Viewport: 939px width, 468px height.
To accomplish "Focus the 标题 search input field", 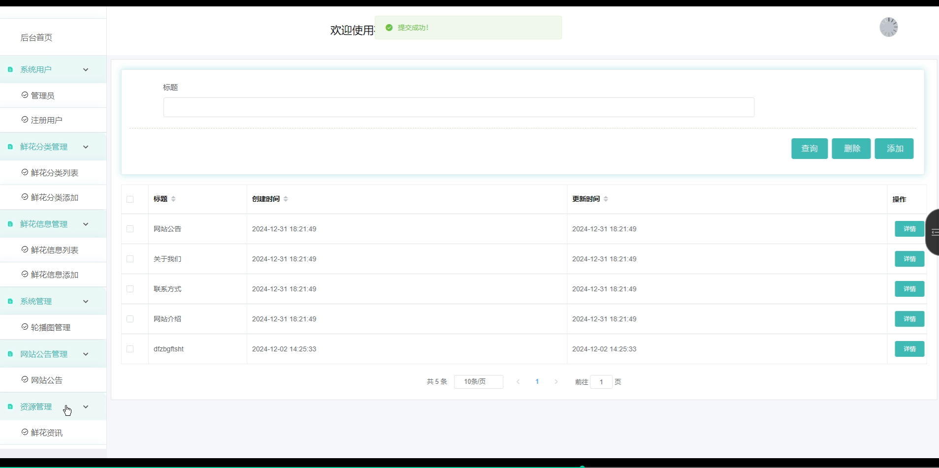I will (x=459, y=107).
